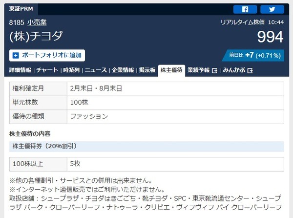Switch to the チャート tab
This screenshot has width=293, height=218.
coord(47,70)
